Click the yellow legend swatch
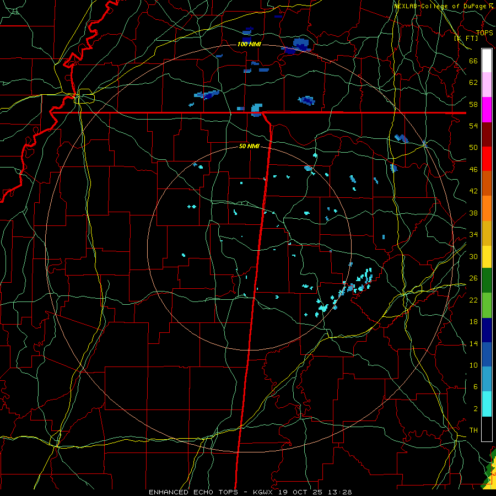This screenshot has width=496, height=496. (487, 257)
